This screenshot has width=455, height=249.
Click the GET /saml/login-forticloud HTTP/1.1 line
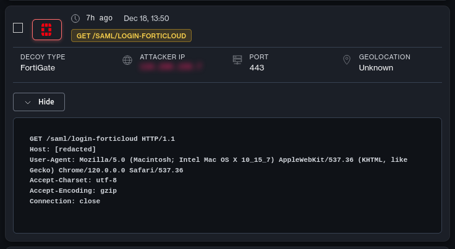point(102,139)
